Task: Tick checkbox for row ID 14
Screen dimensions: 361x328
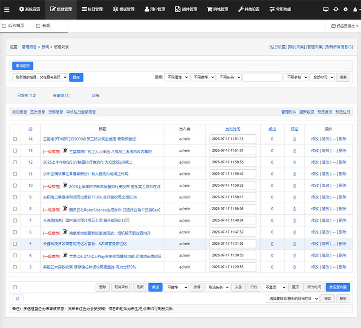Action: [15, 139]
